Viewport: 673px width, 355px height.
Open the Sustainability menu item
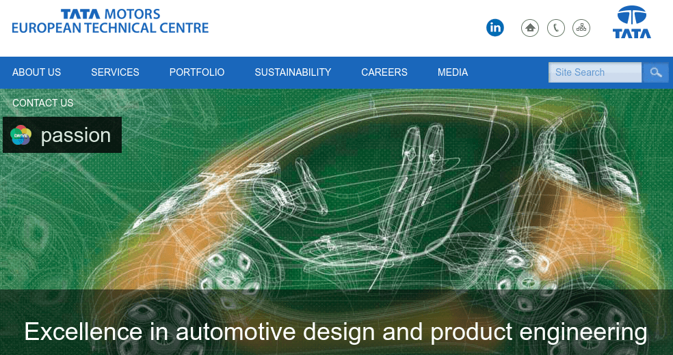click(x=293, y=72)
